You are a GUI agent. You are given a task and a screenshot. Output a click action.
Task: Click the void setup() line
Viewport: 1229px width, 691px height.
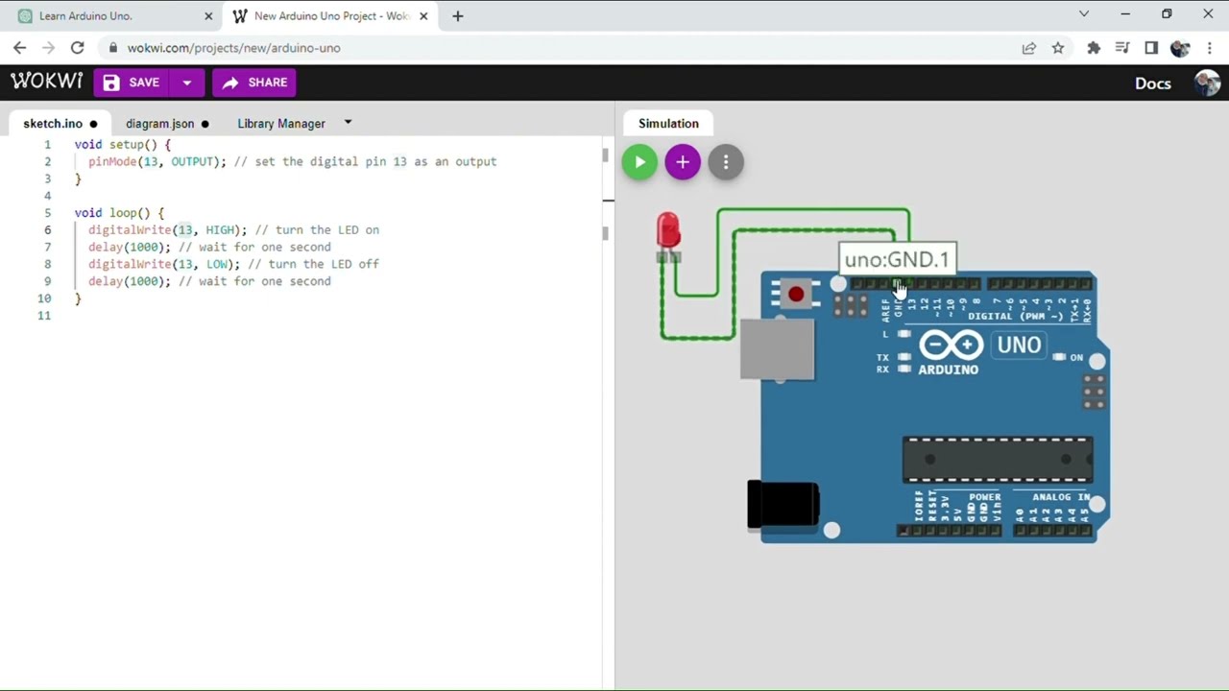point(123,144)
